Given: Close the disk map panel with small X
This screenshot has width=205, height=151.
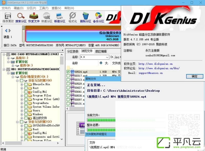Looking at the screenshot, I should pos(2,26).
